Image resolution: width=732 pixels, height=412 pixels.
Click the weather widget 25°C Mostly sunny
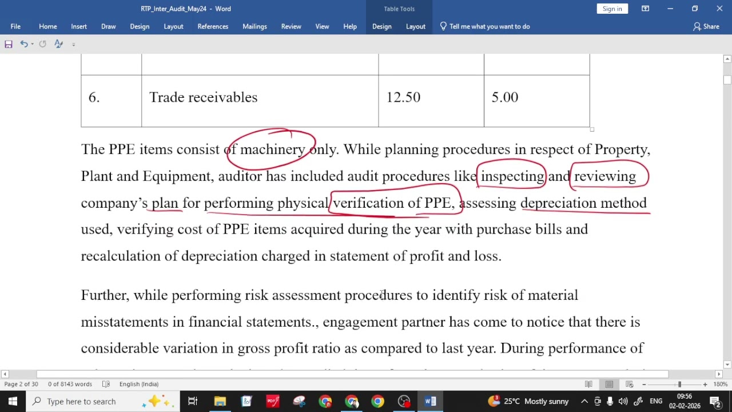(528, 401)
